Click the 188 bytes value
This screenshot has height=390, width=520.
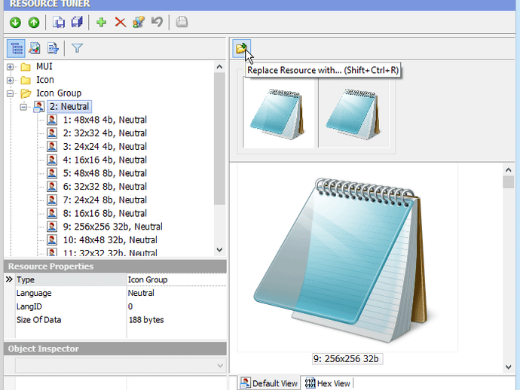pos(146,320)
